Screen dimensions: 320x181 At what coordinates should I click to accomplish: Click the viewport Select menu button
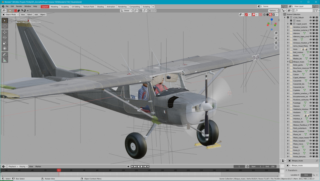click(x=29, y=14)
